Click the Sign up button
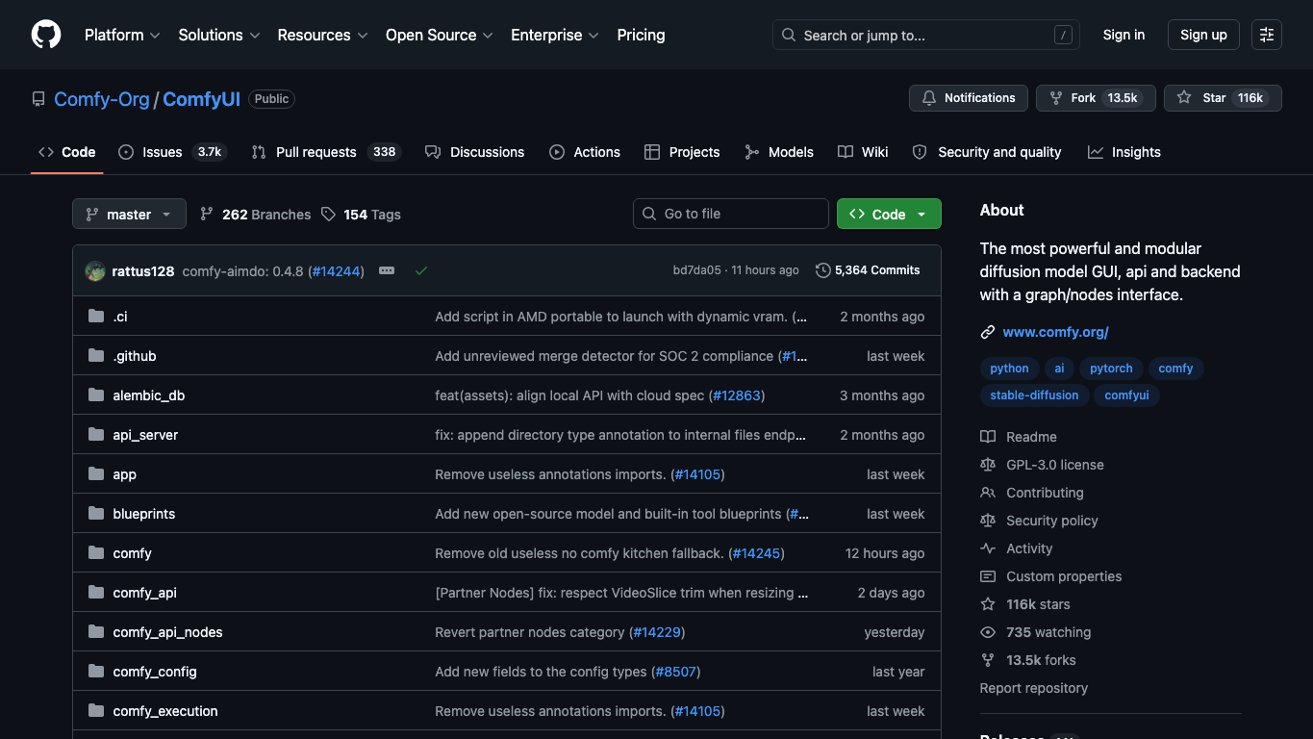Image resolution: width=1313 pixels, height=739 pixels. click(1203, 35)
